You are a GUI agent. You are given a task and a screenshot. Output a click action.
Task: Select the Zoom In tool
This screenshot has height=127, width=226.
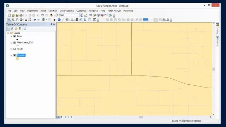9,20
